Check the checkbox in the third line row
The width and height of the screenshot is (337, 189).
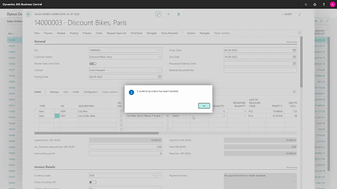(121, 120)
